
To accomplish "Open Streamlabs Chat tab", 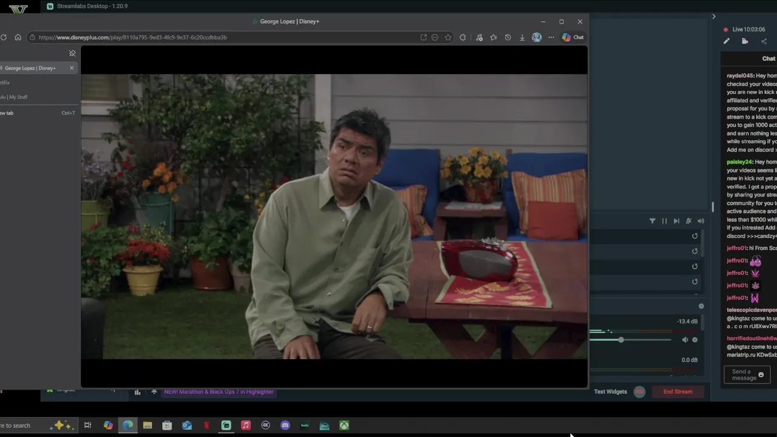I will [x=769, y=58].
